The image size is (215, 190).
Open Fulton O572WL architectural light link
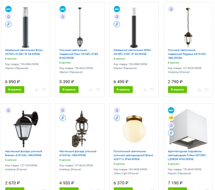click(187, 155)
